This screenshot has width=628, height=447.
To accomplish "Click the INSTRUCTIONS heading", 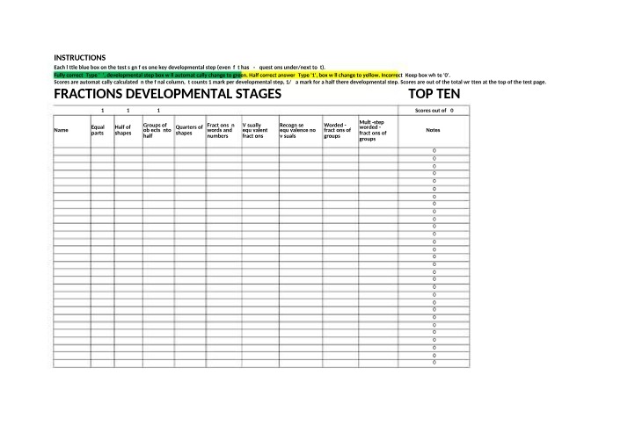I will (80, 58).
